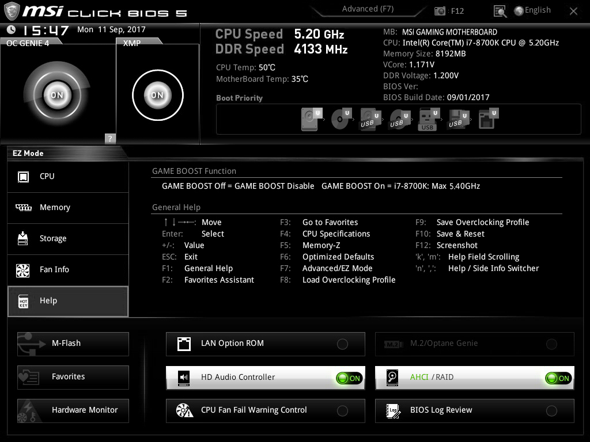Click the HD Audio speaker icon

click(x=184, y=378)
